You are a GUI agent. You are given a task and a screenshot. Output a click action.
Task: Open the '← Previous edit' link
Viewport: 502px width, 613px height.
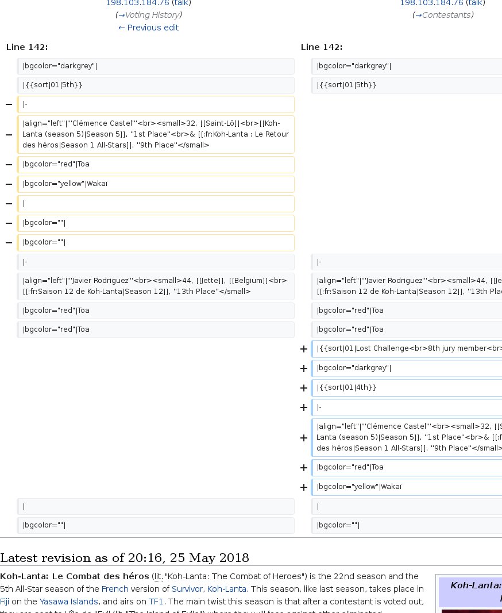coord(148,28)
